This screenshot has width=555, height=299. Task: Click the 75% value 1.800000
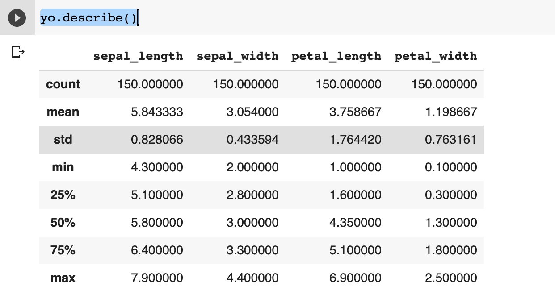[451, 250]
